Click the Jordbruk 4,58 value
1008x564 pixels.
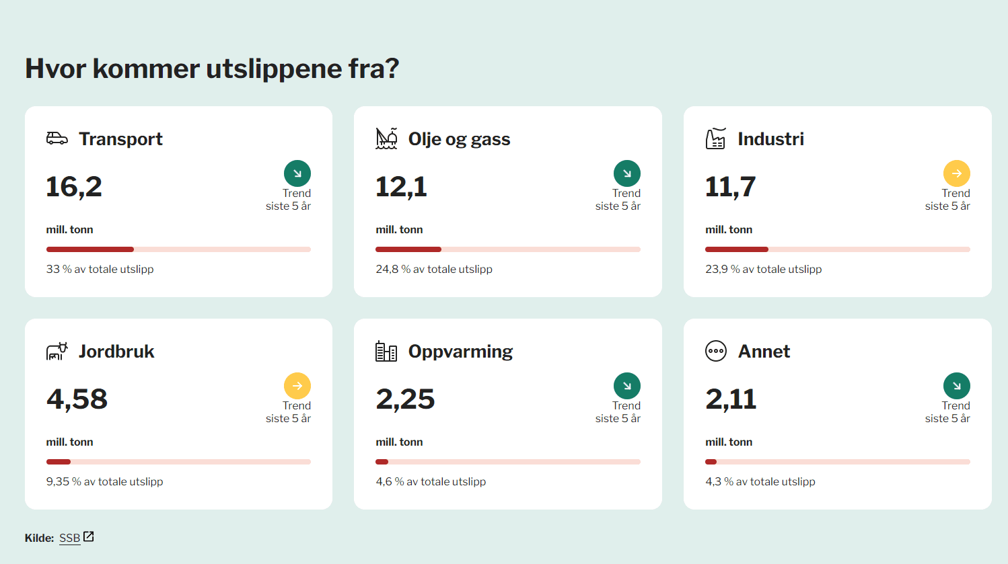tap(77, 399)
